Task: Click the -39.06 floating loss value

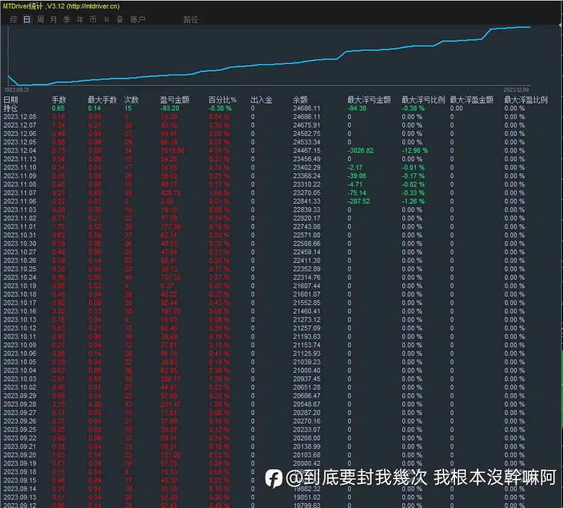Action: pyautogui.click(x=357, y=176)
